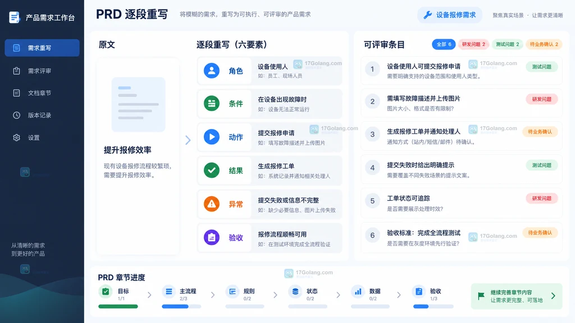Click the purple 验收 clipboard icon
This screenshot has height=323, width=575.
pyautogui.click(x=212, y=237)
